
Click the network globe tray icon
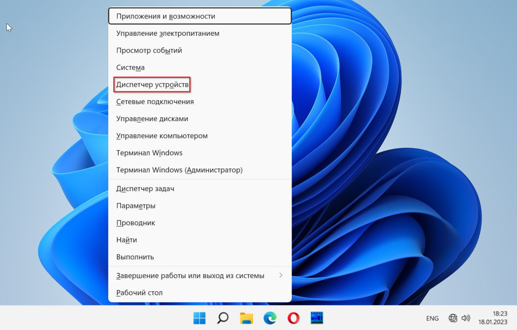pyautogui.click(x=453, y=318)
